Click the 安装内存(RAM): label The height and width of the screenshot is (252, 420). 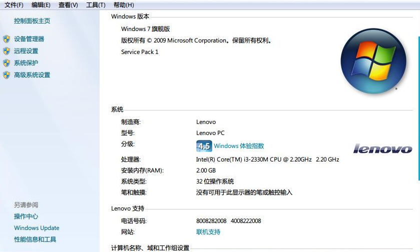click(142, 170)
